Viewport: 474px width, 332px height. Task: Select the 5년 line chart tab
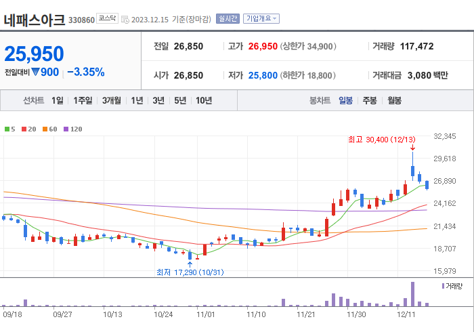(x=180, y=100)
